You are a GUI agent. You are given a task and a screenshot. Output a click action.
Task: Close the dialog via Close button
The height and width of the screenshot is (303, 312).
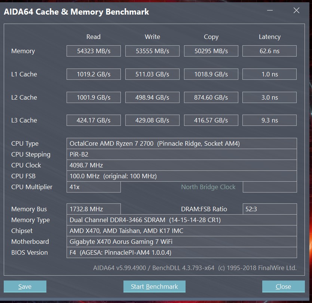coord(283,287)
